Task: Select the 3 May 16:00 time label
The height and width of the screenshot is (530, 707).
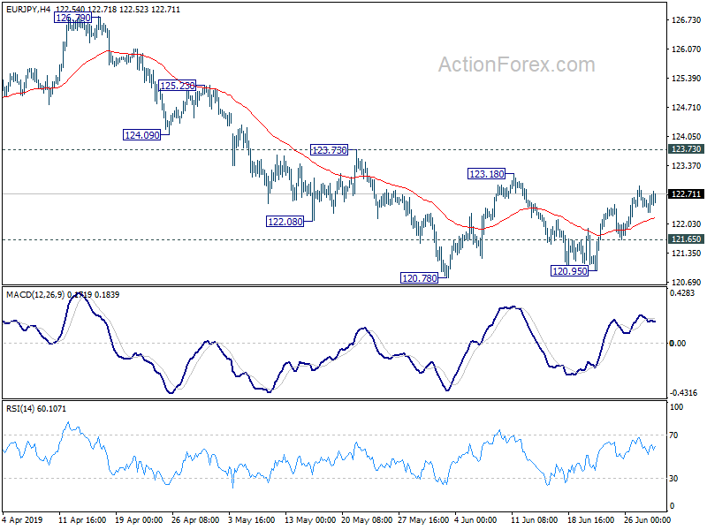Action: tap(251, 519)
